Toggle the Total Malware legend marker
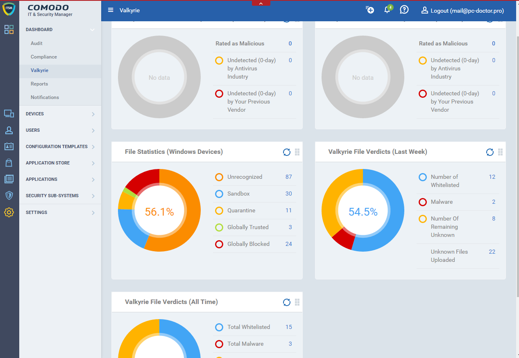Viewport: 519px width, 358px height. pyautogui.click(x=219, y=344)
